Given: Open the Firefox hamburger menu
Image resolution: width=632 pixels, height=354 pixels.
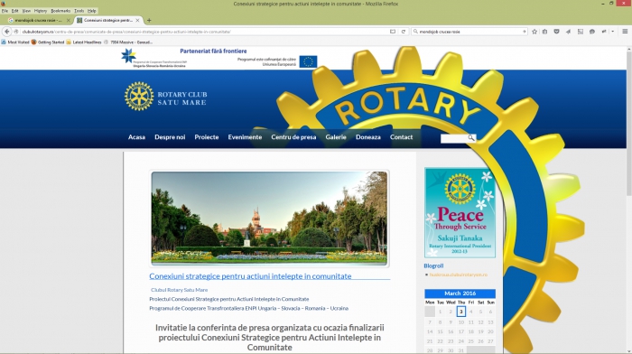Looking at the screenshot, I should pyautogui.click(x=625, y=32).
